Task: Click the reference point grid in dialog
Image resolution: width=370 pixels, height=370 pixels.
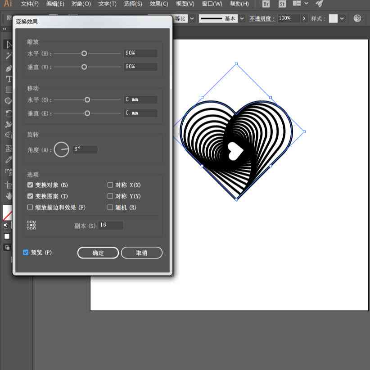Action: point(31,225)
